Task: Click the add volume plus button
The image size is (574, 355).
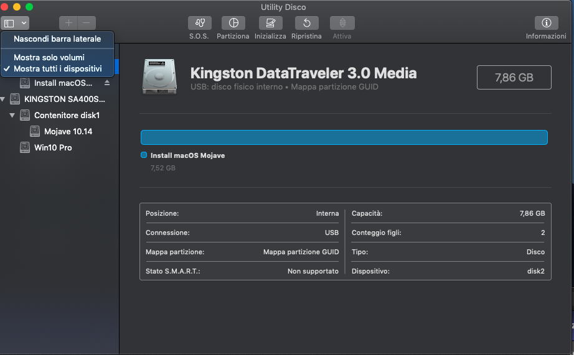Action: [x=68, y=23]
